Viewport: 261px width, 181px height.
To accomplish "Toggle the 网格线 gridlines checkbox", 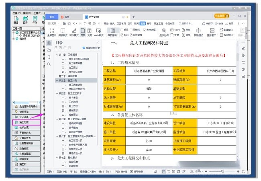I will point(131,30).
